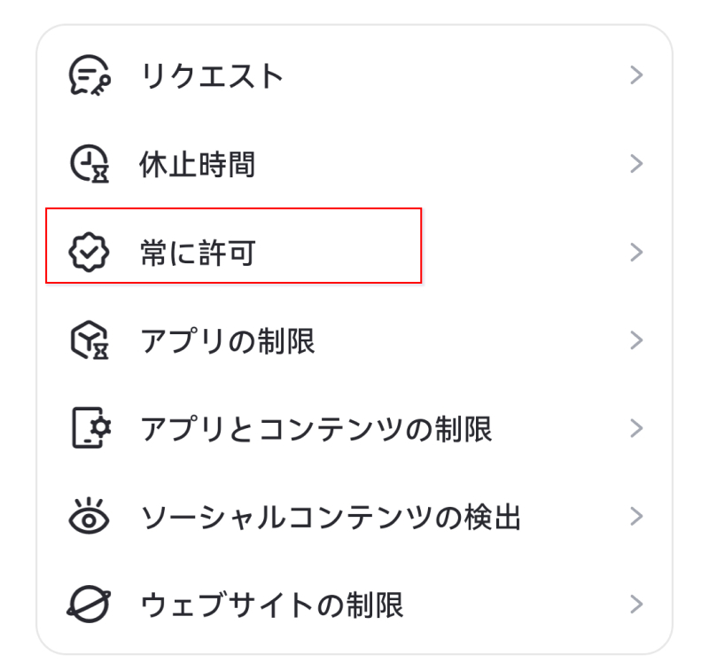Click the アプリとコンテンツの制限 device gear icon
Viewport: 709px width, 671px height.
(90, 428)
